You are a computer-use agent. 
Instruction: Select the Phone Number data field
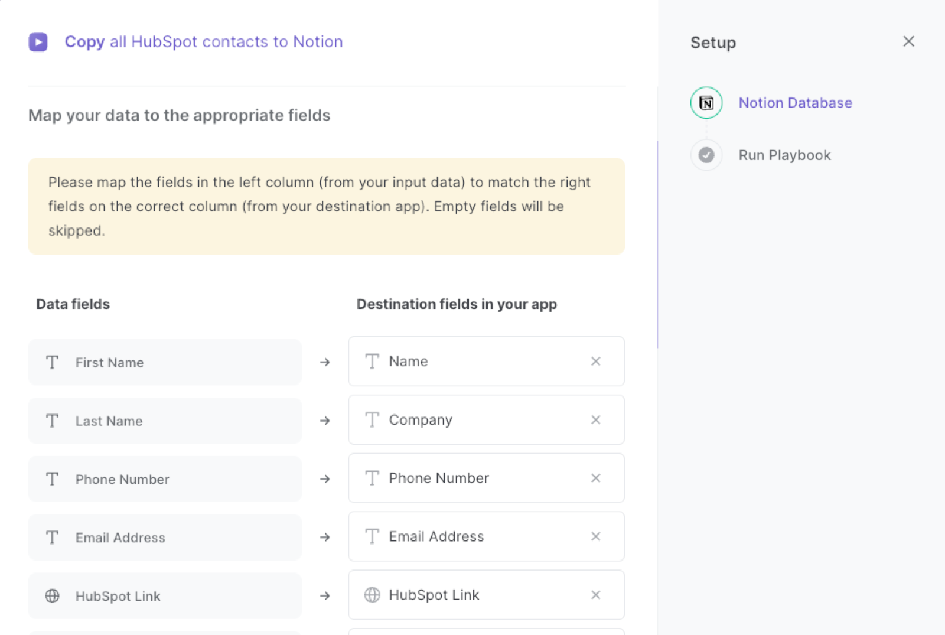165,479
